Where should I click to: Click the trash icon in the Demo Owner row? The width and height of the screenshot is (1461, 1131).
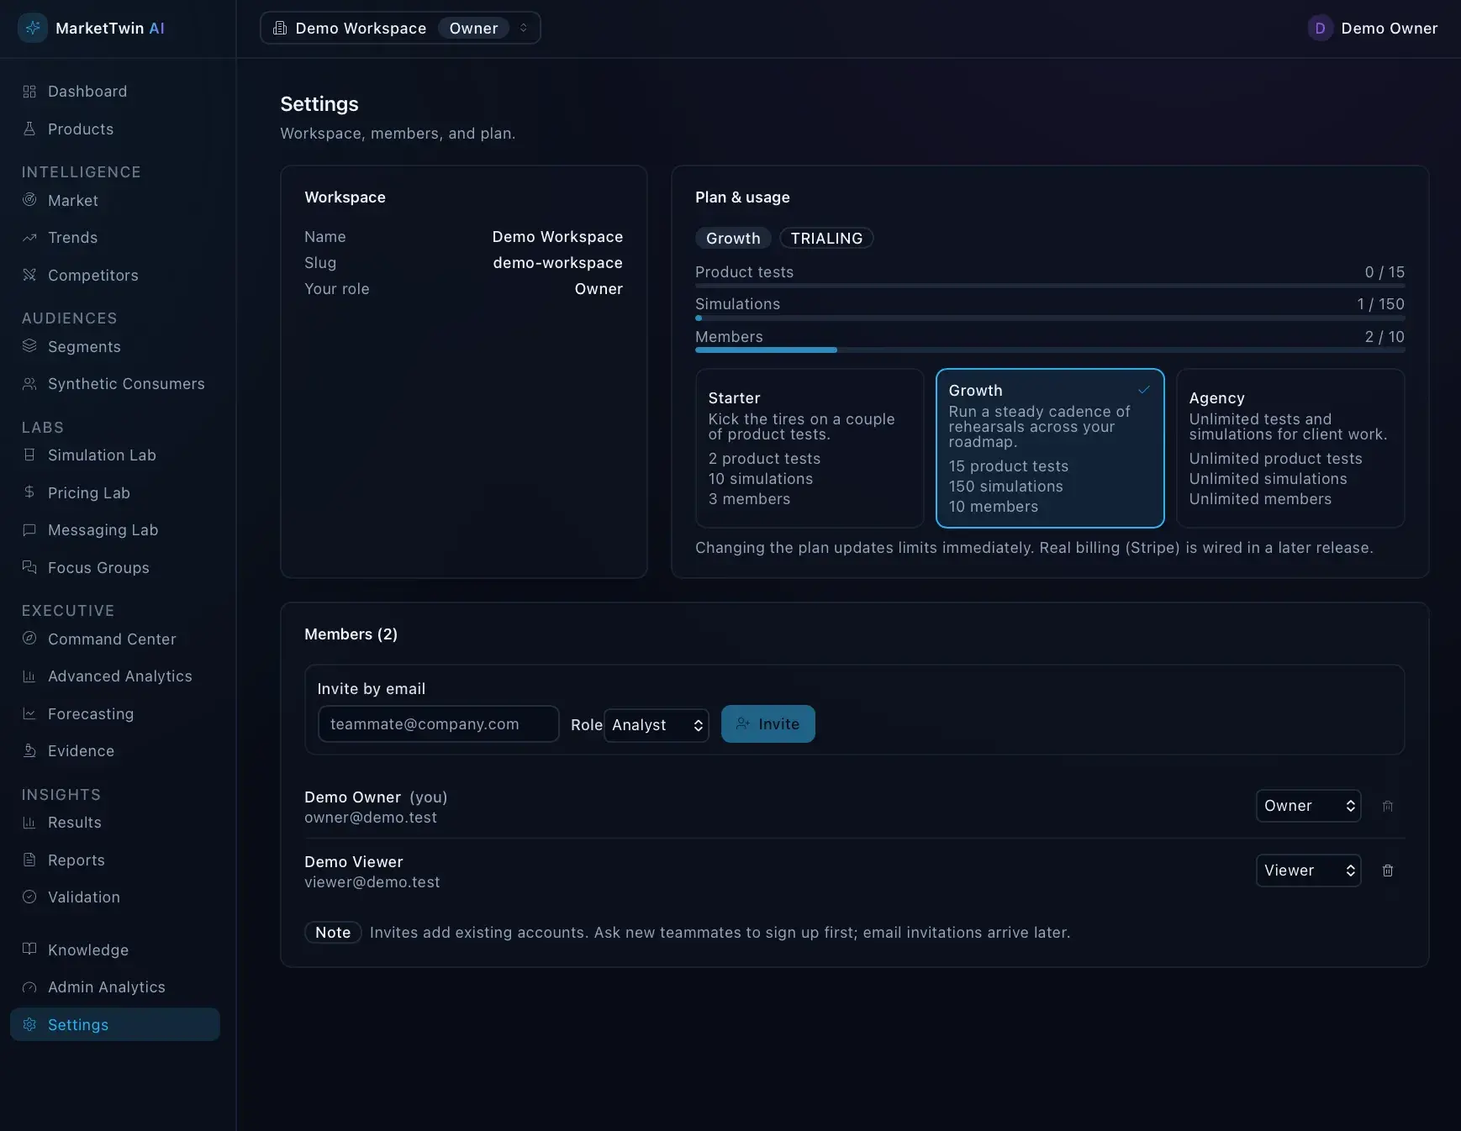pos(1388,806)
